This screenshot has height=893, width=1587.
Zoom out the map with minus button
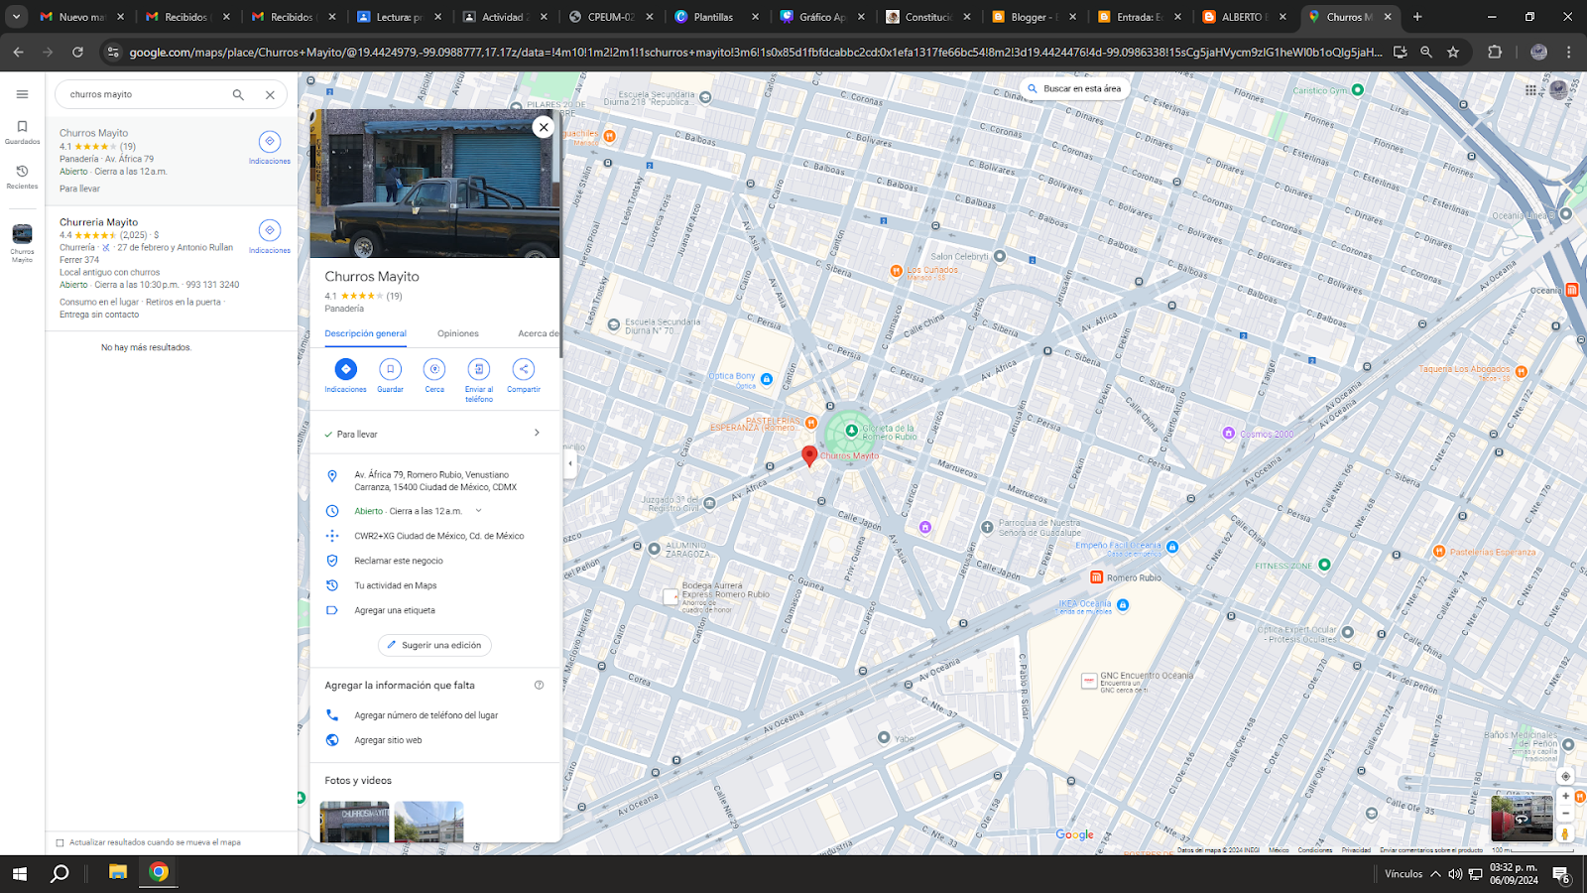[x=1566, y=814]
